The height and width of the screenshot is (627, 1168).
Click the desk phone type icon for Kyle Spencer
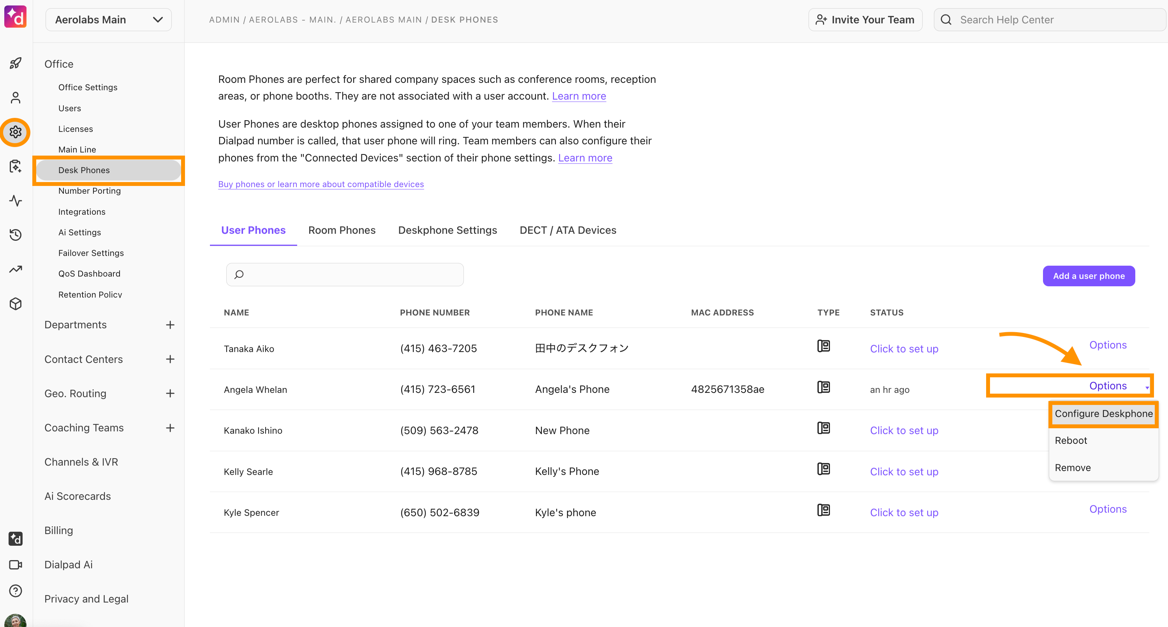pos(823,510)
